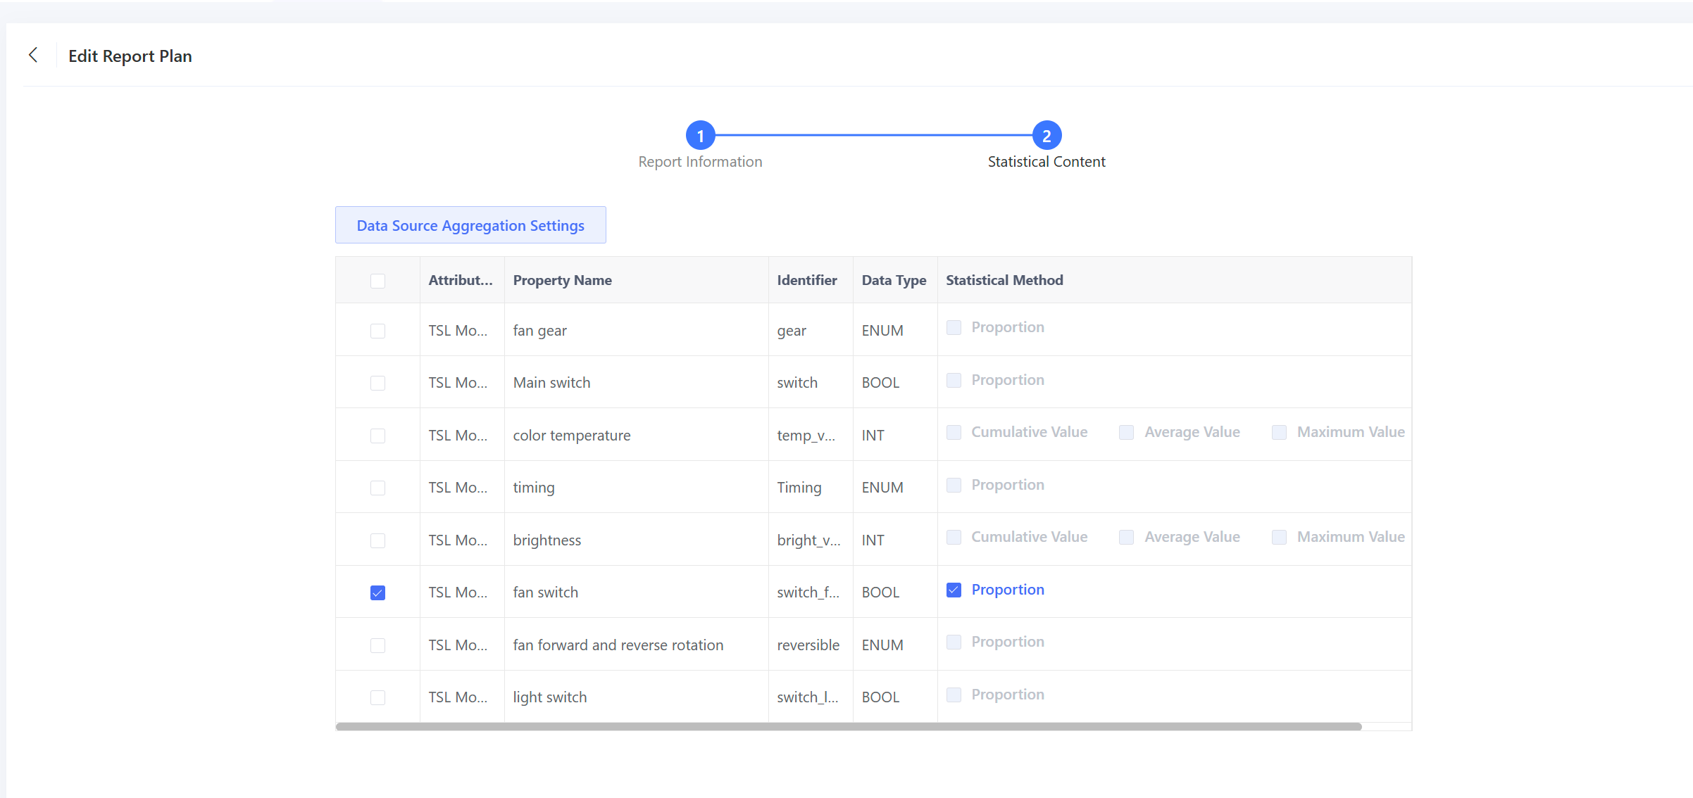Click Cumulative Value for brightness
1693x798 pixels.
pyautogui.click(x=954, y=537)
